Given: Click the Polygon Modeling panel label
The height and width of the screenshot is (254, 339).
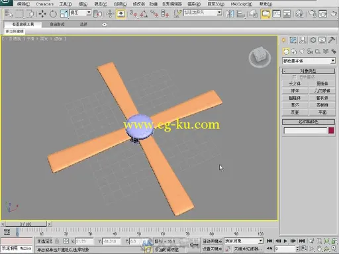Looking at the screenshot, I should click(15, 31).
